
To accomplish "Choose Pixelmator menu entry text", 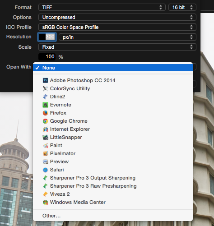I will click(63, 153).
